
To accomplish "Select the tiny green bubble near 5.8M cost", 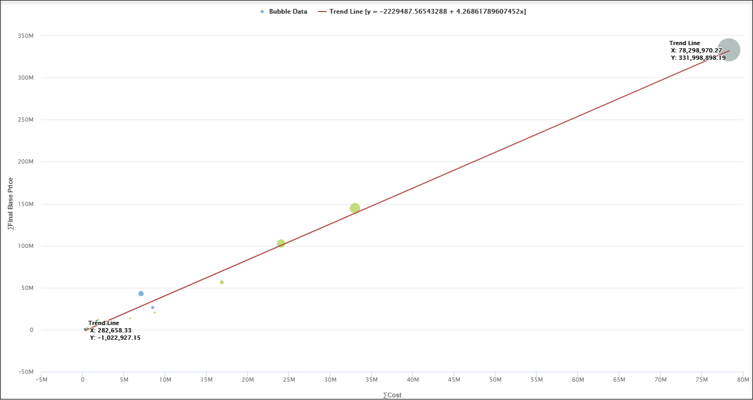I will pyautogui.click(x=130, y=318).
